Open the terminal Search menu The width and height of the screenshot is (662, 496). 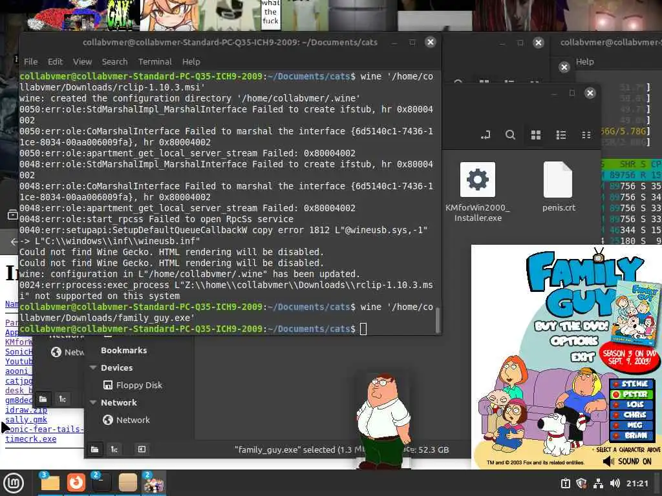click(x=114, y=61)
